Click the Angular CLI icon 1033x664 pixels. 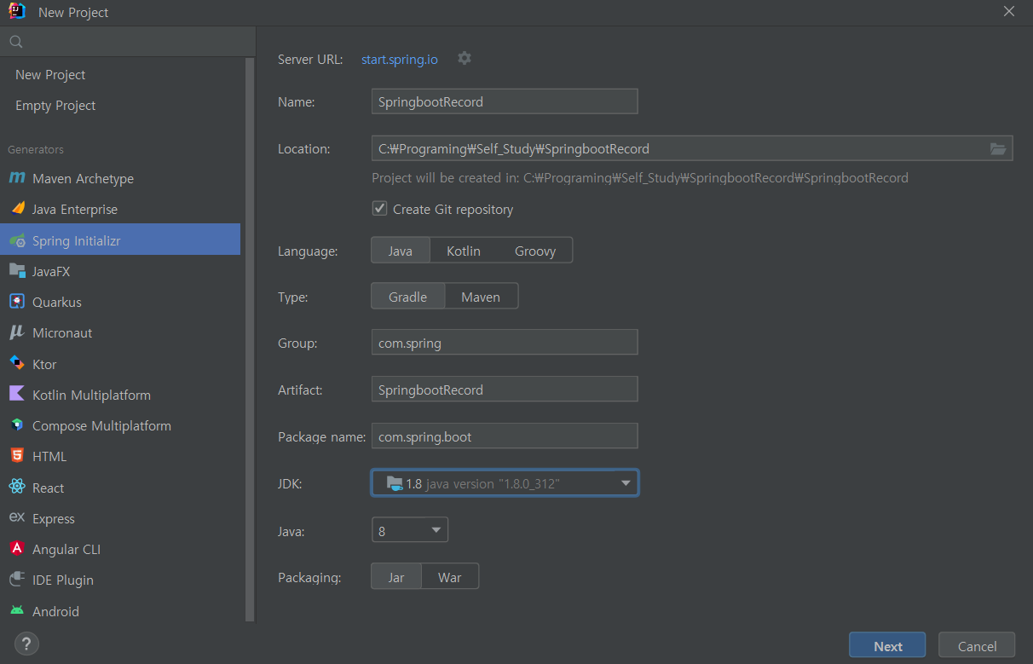point(17,549)
